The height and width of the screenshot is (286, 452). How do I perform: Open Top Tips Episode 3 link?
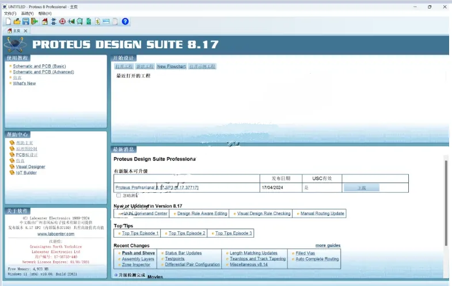pos(234,233)
